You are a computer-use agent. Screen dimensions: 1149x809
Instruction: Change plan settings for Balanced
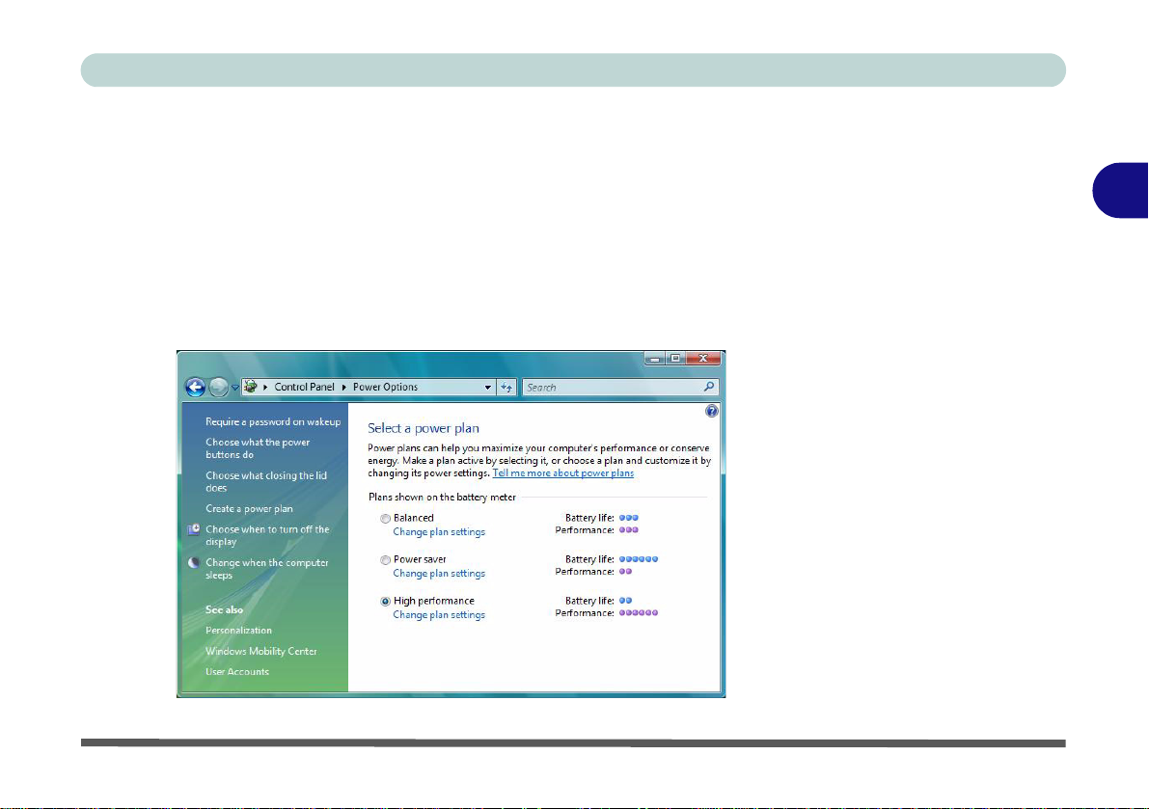pyautogui.click(x=439, y=531)
